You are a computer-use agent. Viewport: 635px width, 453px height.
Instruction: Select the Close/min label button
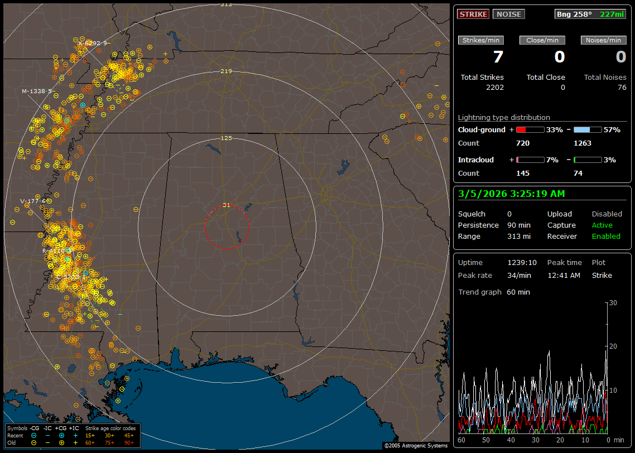542,40
